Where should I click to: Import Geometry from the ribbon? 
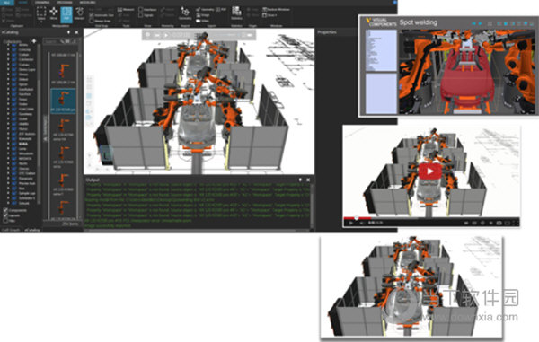point(185,13)
